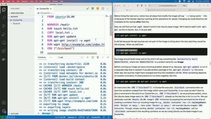Open the Extensions view
This screenshot has height=119, width=211.
click(4, 51)
